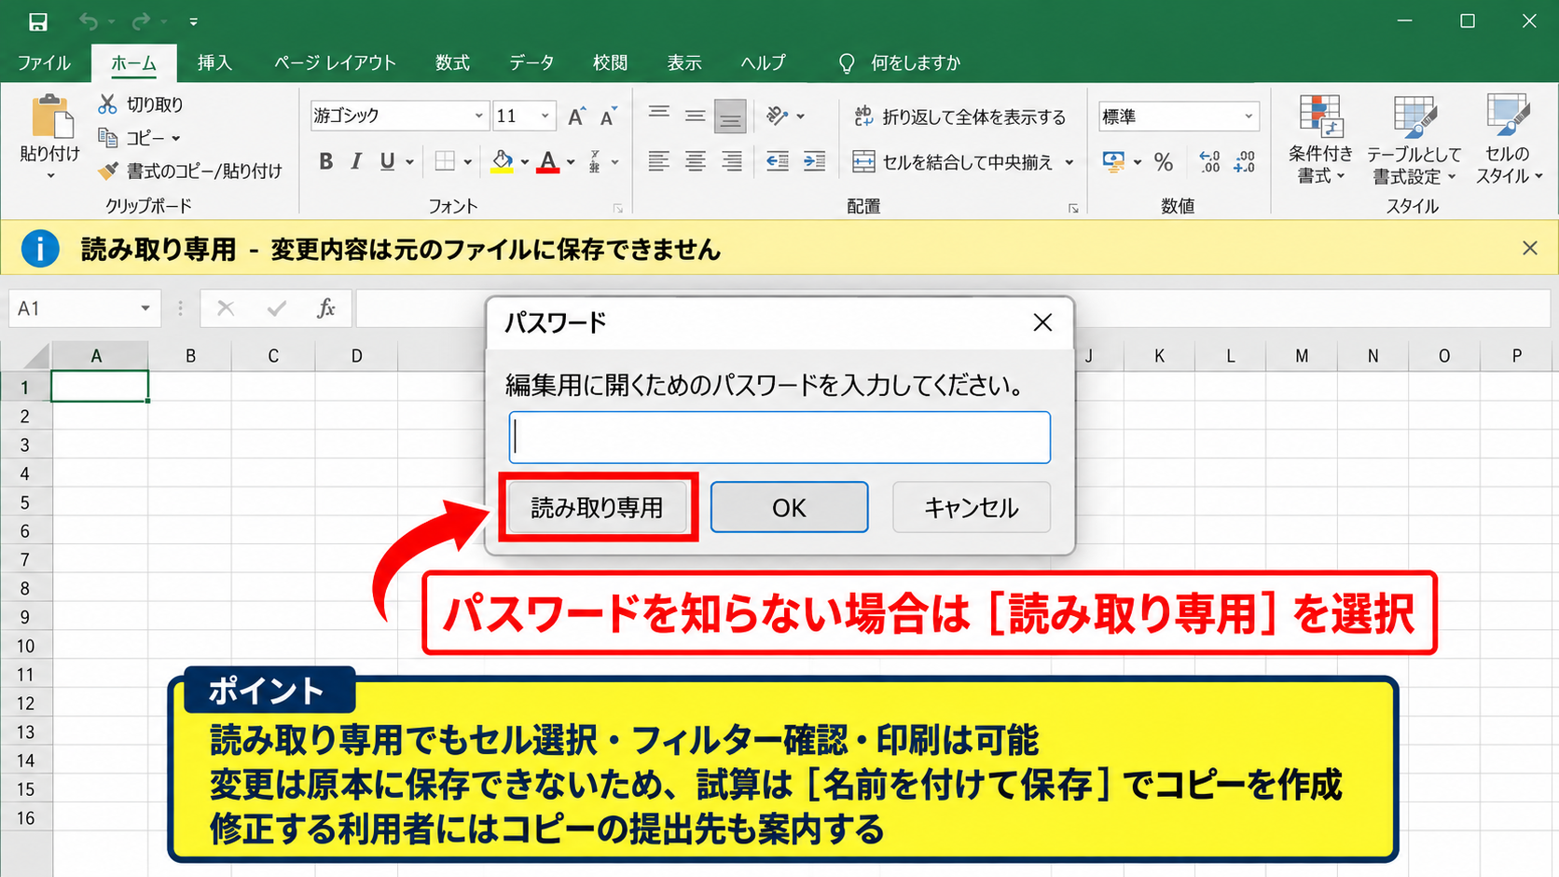The width and height of the screenshot is (1559, 877).
Task: Open the font name dropdown 游ゴシック
Action: point(478,116)
